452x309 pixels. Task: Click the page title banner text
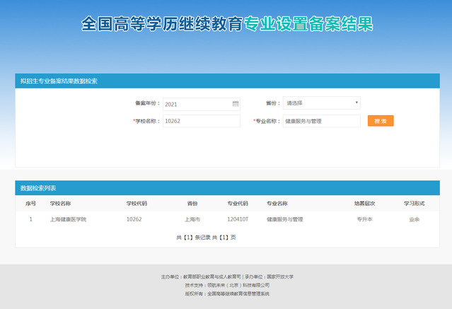tap(226, 25)
